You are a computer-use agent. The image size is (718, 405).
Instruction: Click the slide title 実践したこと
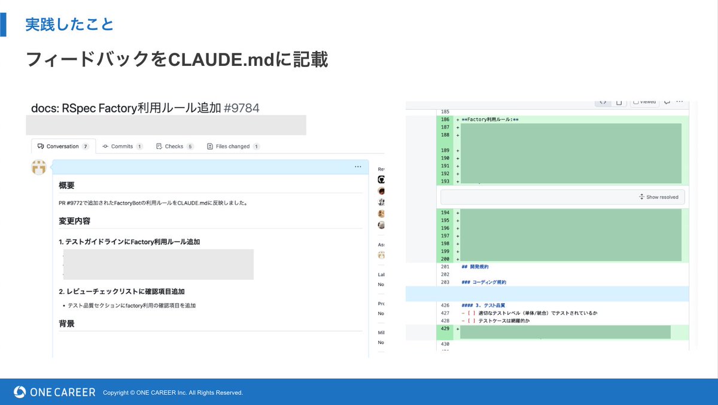69,25
